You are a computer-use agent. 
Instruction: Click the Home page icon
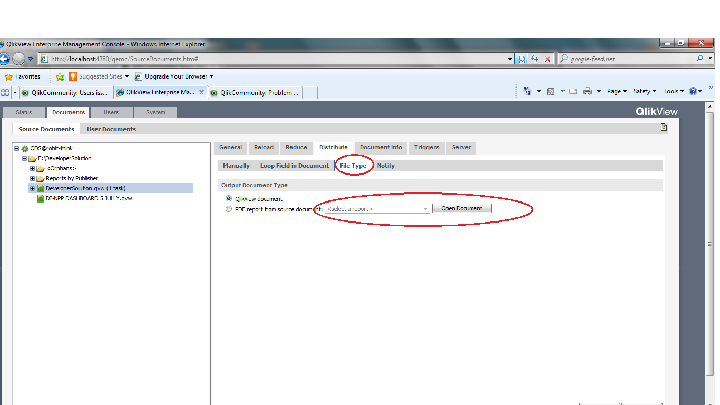pos(527,91)
